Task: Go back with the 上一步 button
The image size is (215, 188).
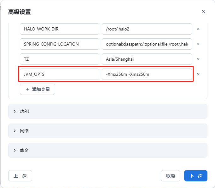Action: [x=20, y=176]
